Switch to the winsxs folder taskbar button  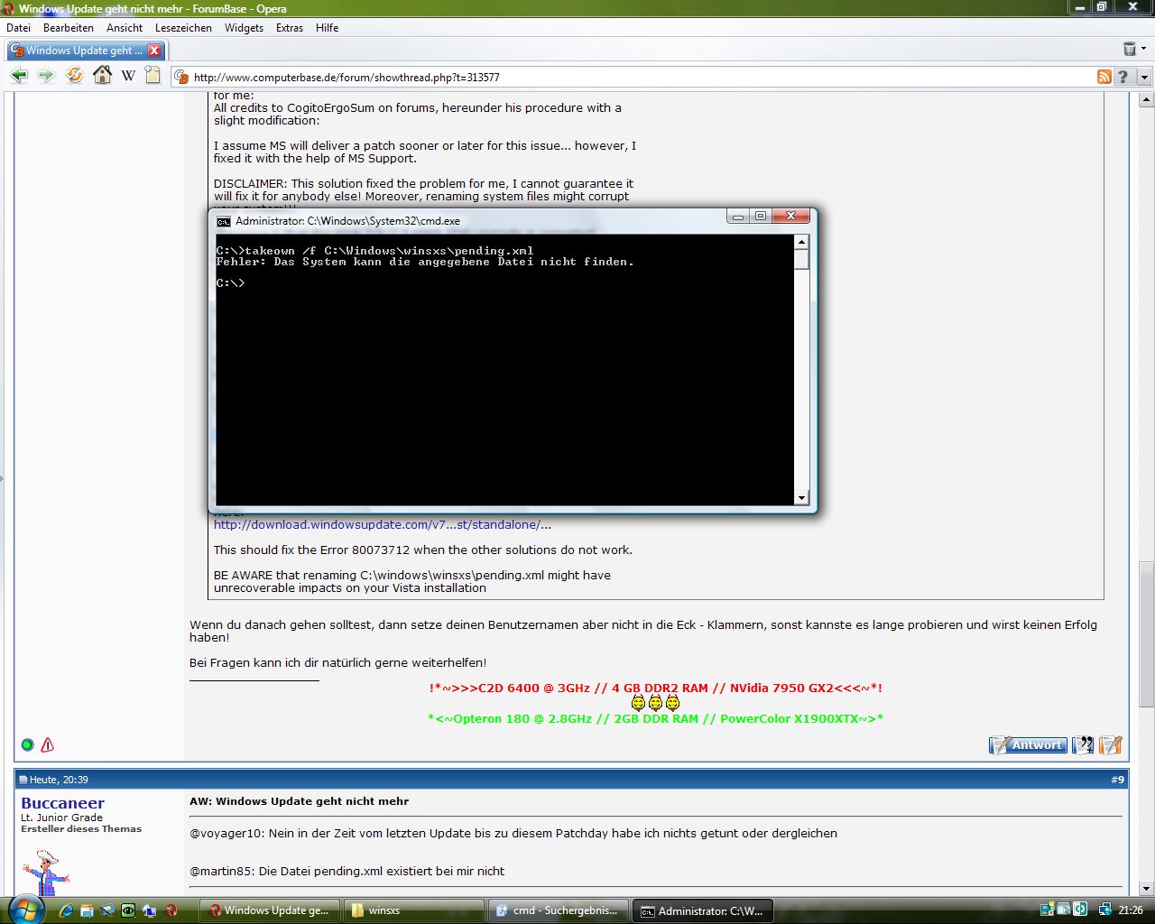click(413, 910)
